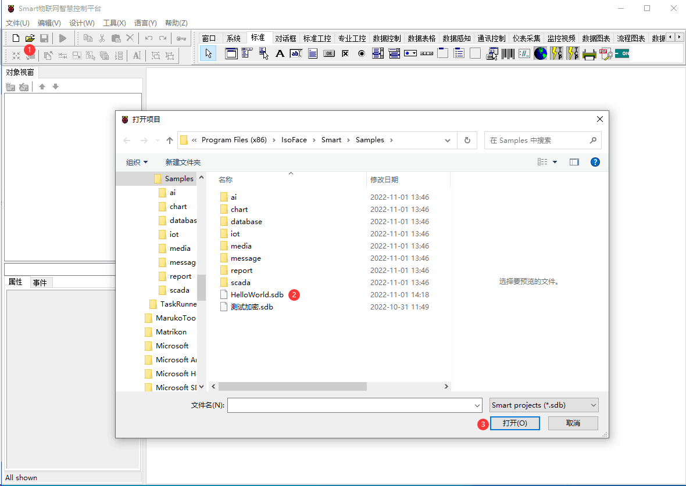This screenshot has width=686, height=486.
Task: Select the printer component icon
Action: (589, 54)
